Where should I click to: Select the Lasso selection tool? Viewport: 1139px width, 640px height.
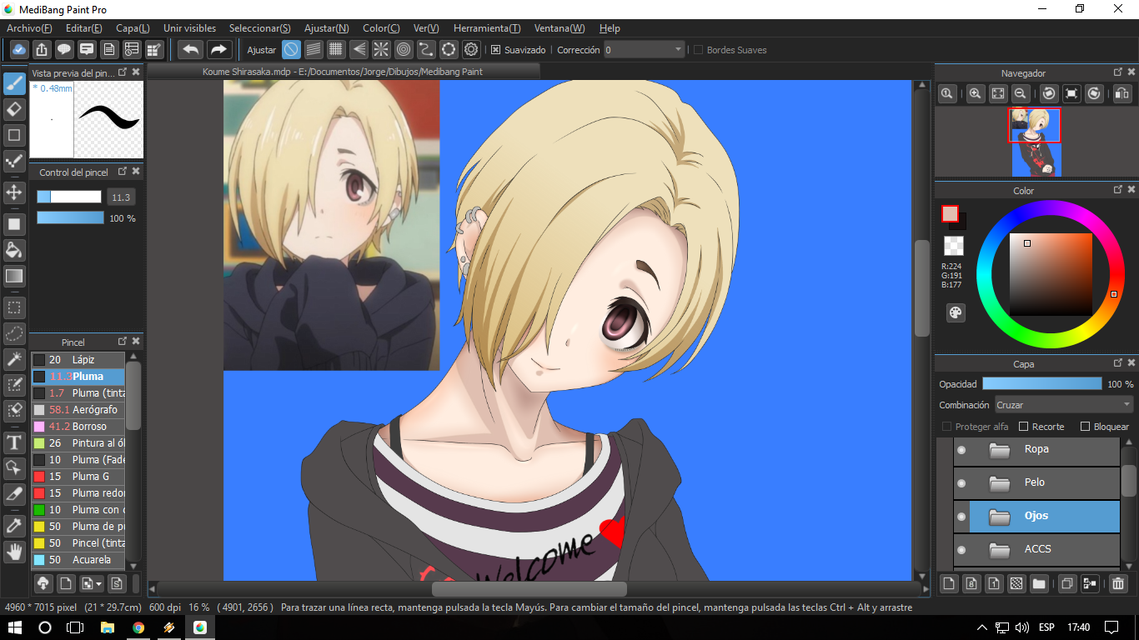coord(14,334)
